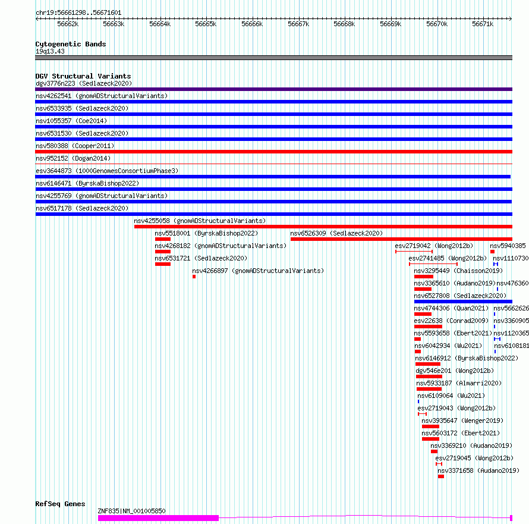Click esv2719043 (Wong2012b) label
Screen dimensions: 529x524
tap(456, 408)
